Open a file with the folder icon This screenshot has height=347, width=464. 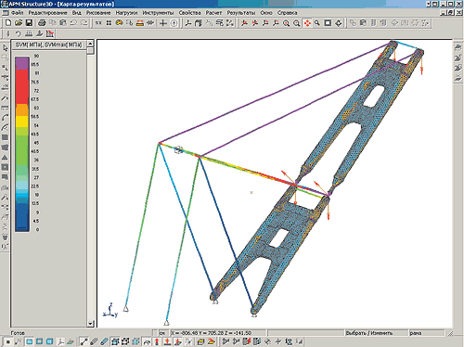[19, 23]
